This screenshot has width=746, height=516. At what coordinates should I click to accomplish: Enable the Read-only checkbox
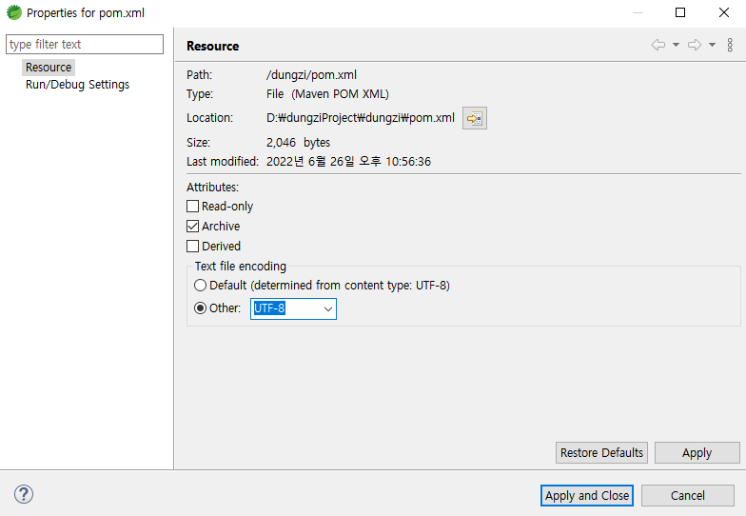point(192,206)
